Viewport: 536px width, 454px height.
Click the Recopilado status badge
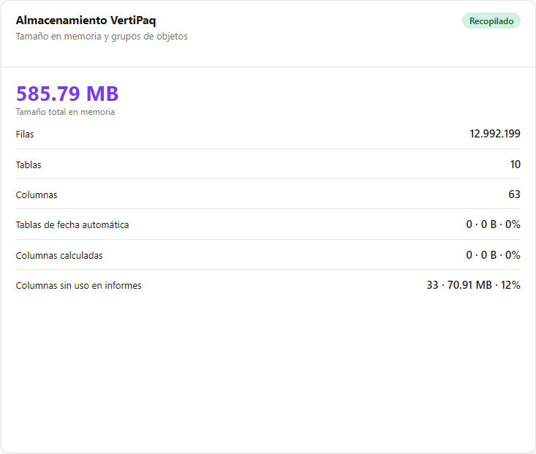point(491,21)
